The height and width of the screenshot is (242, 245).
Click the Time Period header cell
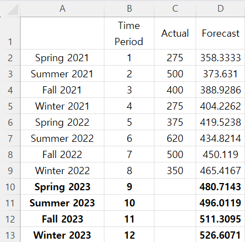(x=129, y=33)
